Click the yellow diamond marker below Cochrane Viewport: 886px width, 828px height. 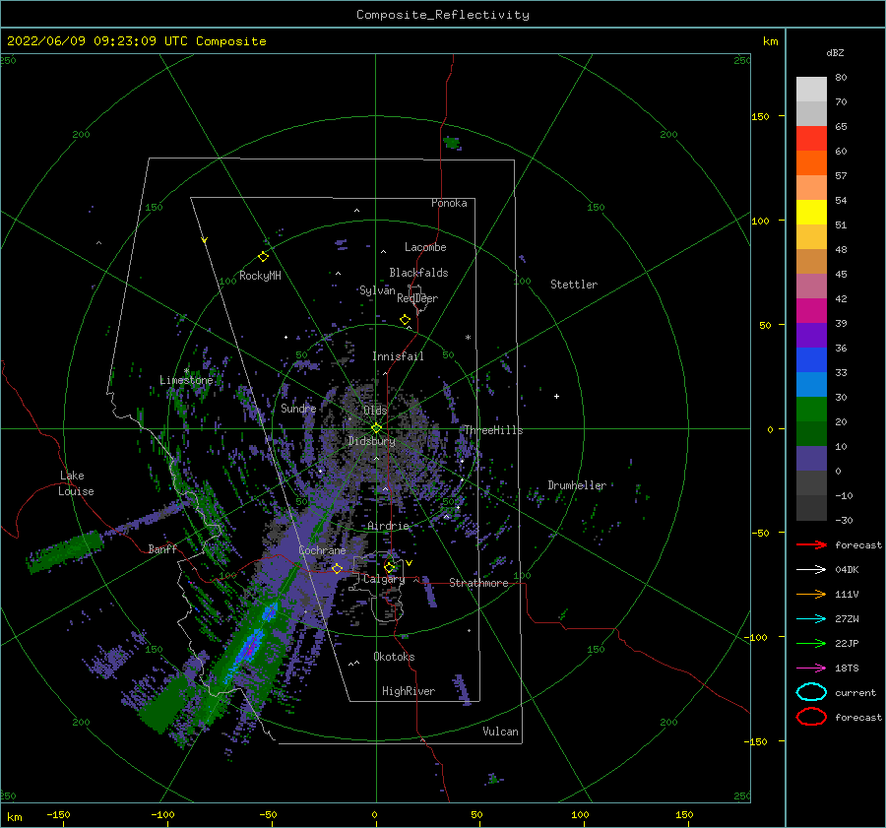coord(337,568)
